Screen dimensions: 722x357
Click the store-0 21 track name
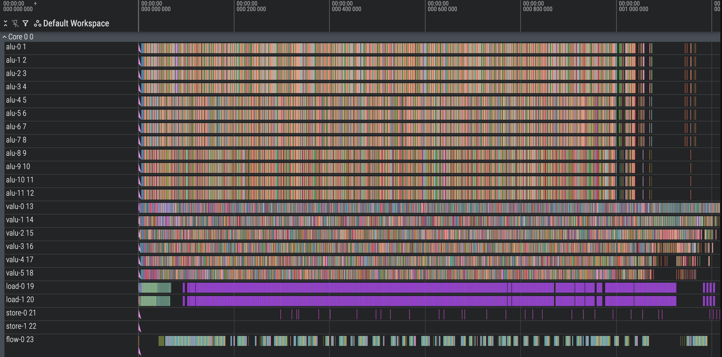pyautogui.click(x=21, y=313)
